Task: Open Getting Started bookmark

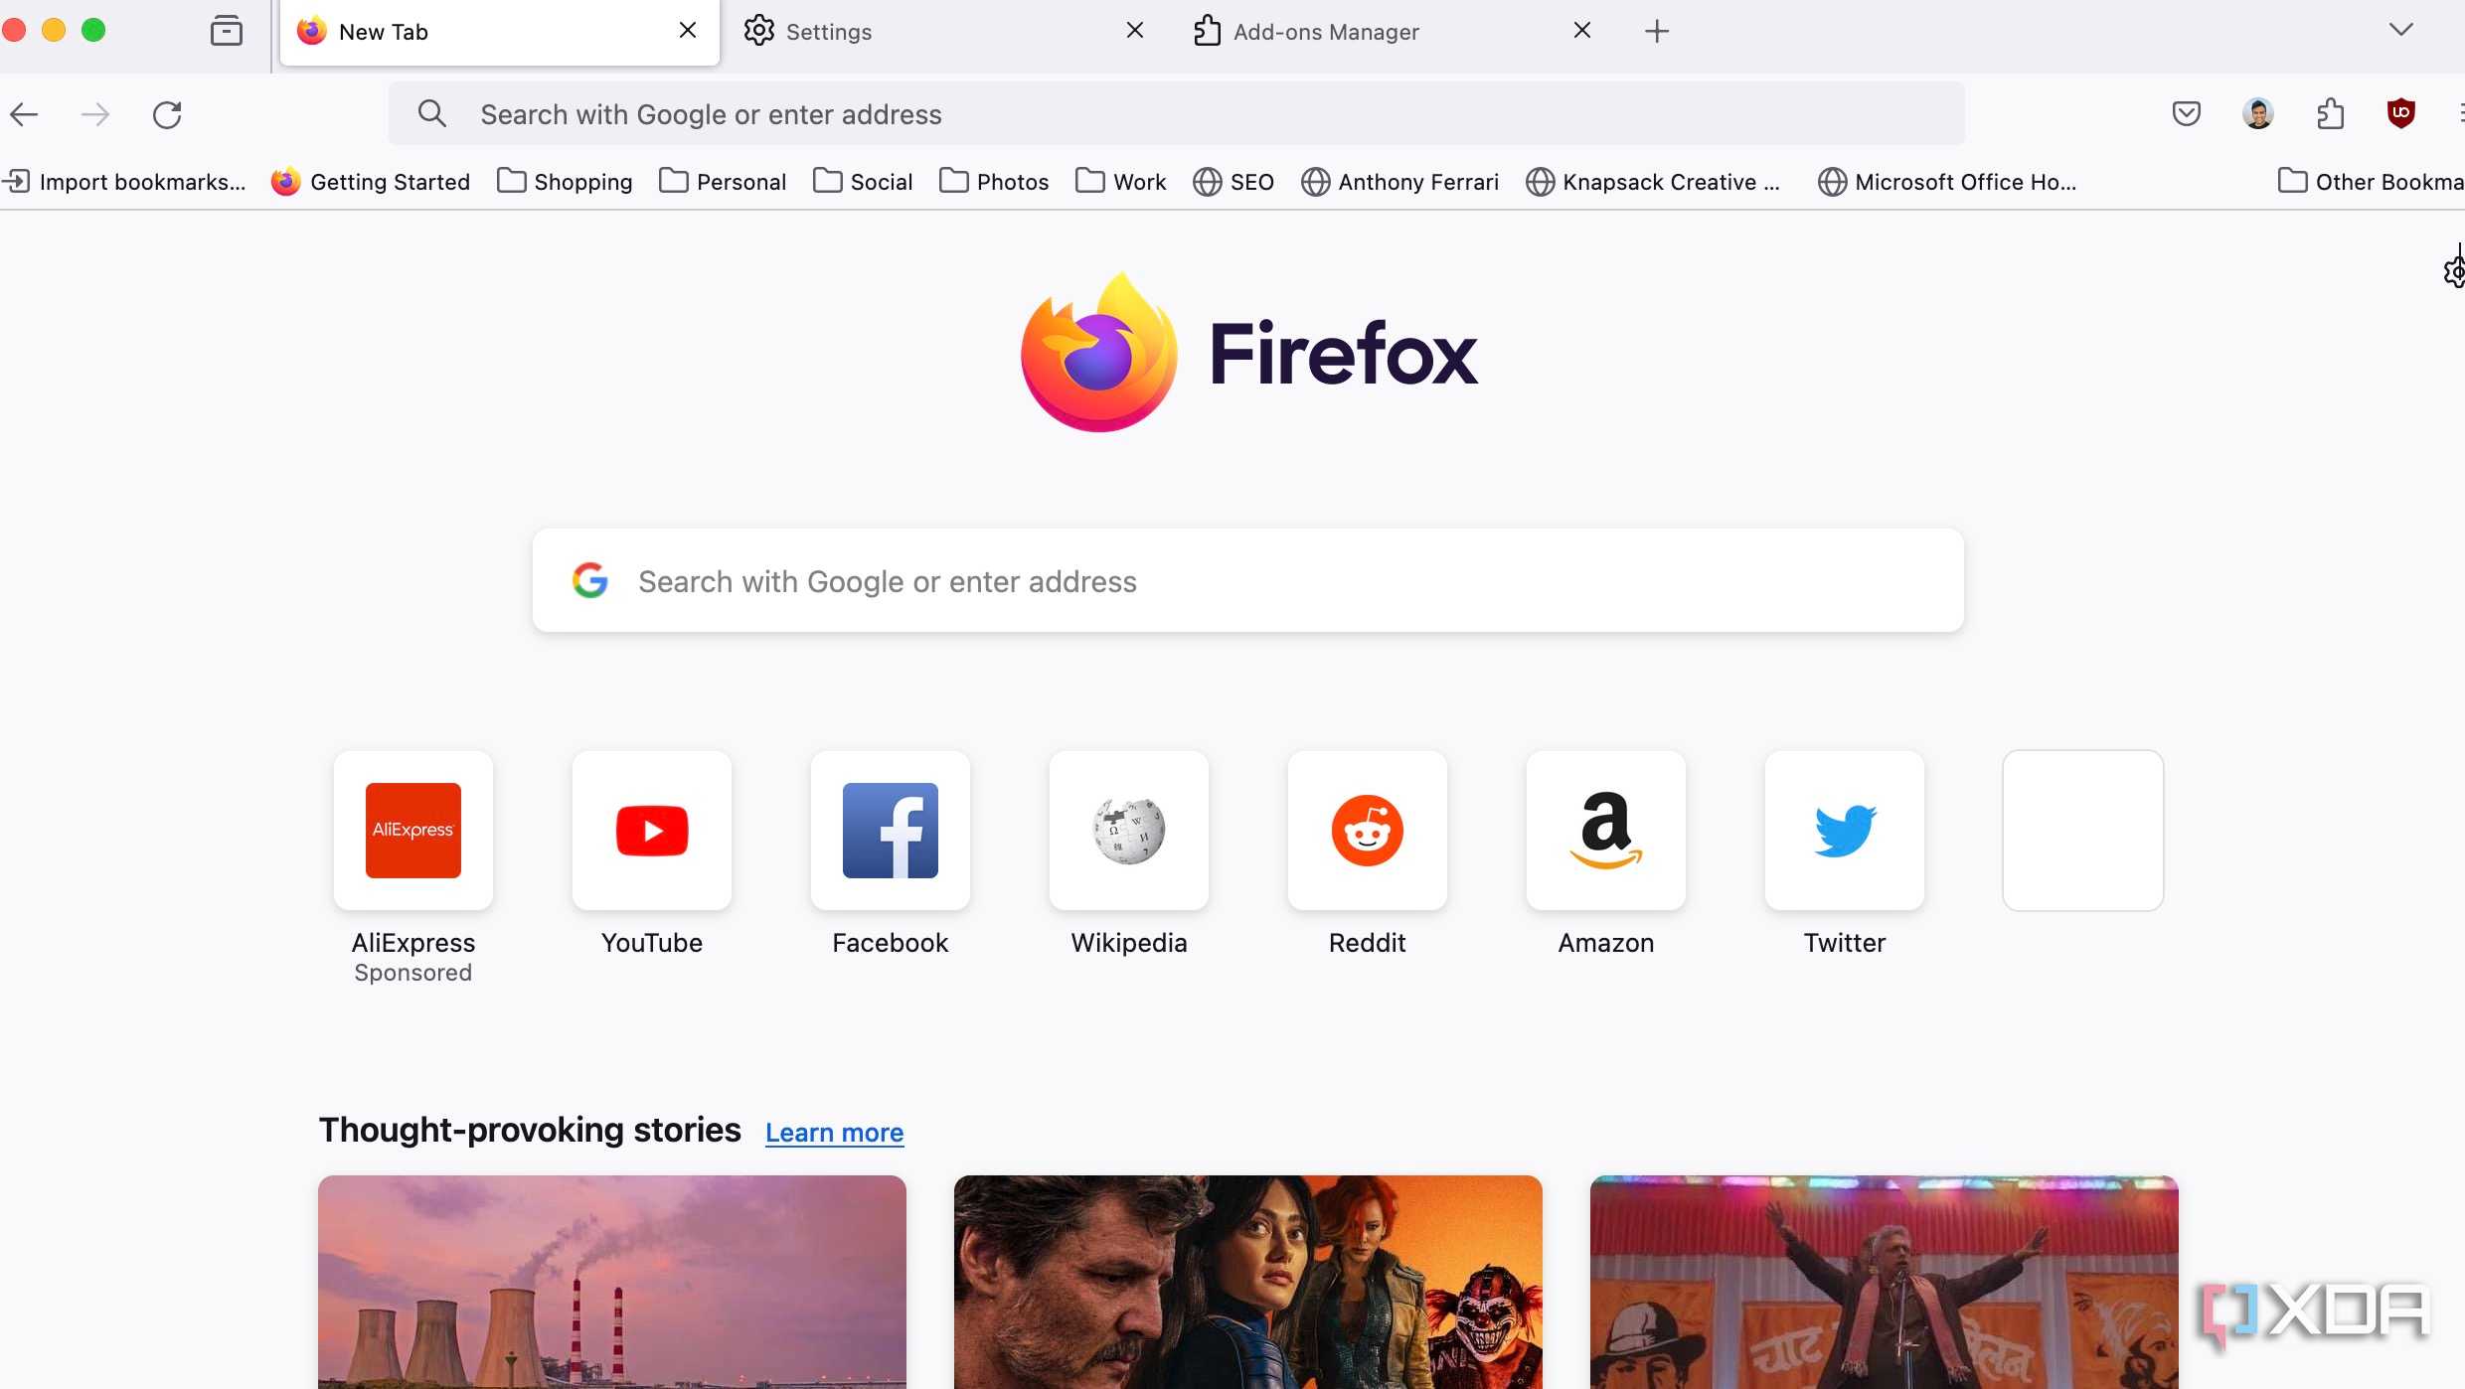Action: click(x=371, y=181)
